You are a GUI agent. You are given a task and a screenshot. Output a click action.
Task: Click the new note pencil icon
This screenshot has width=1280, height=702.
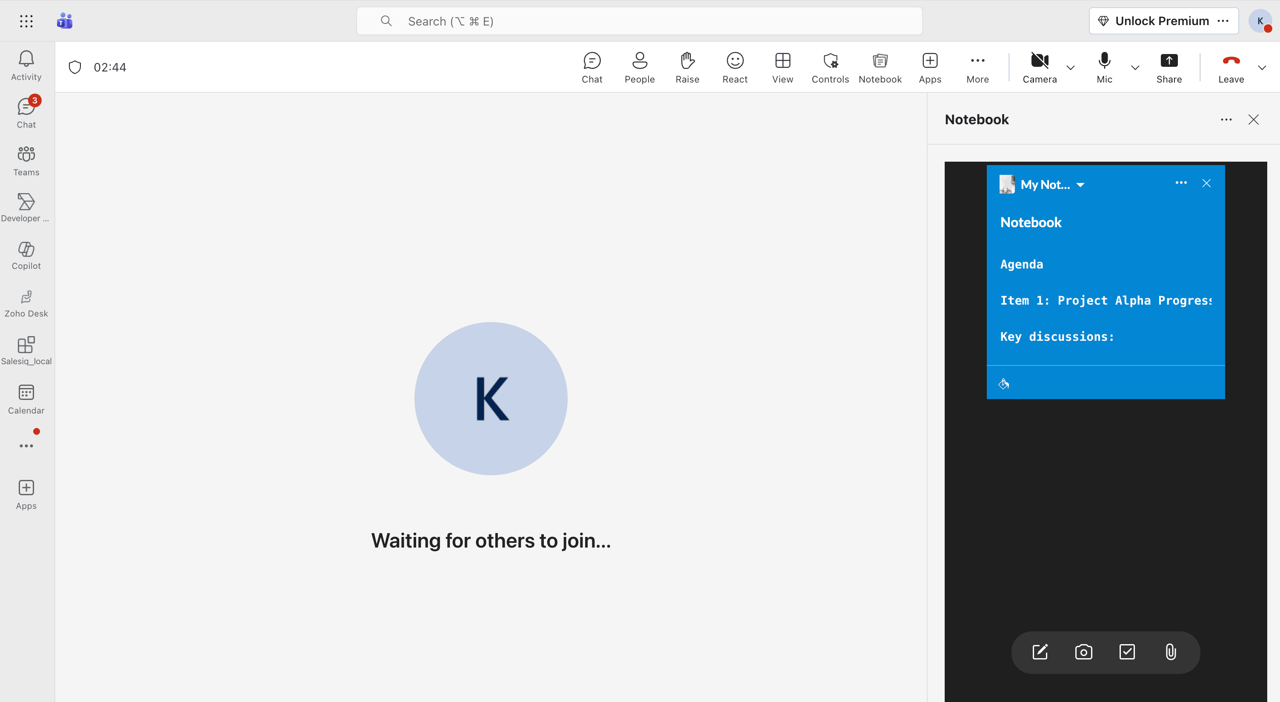pos(1040,652)
